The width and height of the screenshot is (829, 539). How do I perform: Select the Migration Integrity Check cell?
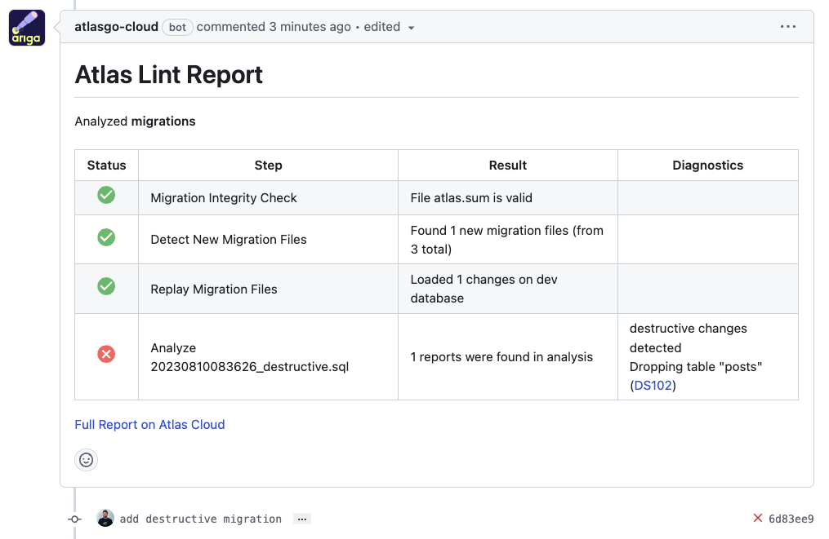pyautogui.click(x=268, y=198)
